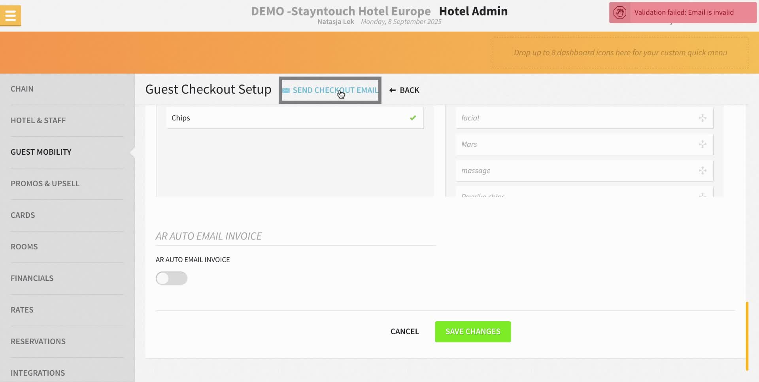The image size is (759, 382).
Task: Click the yellow scrollbar on the right edge
Action: click(x=747, y=335)
